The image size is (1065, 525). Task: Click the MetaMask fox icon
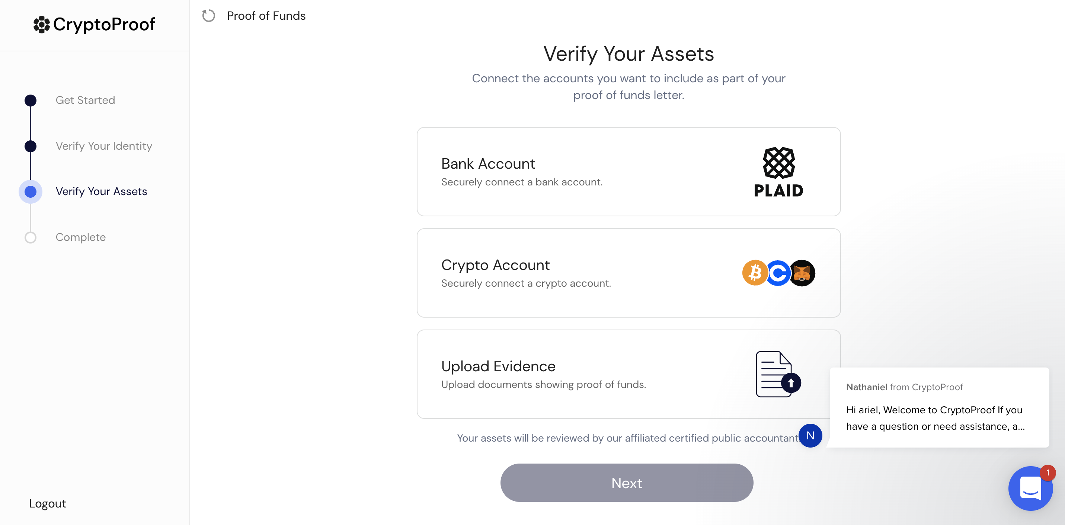[x=802, y=273]
